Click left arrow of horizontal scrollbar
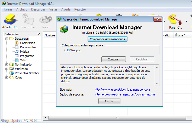The height and width of the screenshot is (123, 192). [46, 118]
